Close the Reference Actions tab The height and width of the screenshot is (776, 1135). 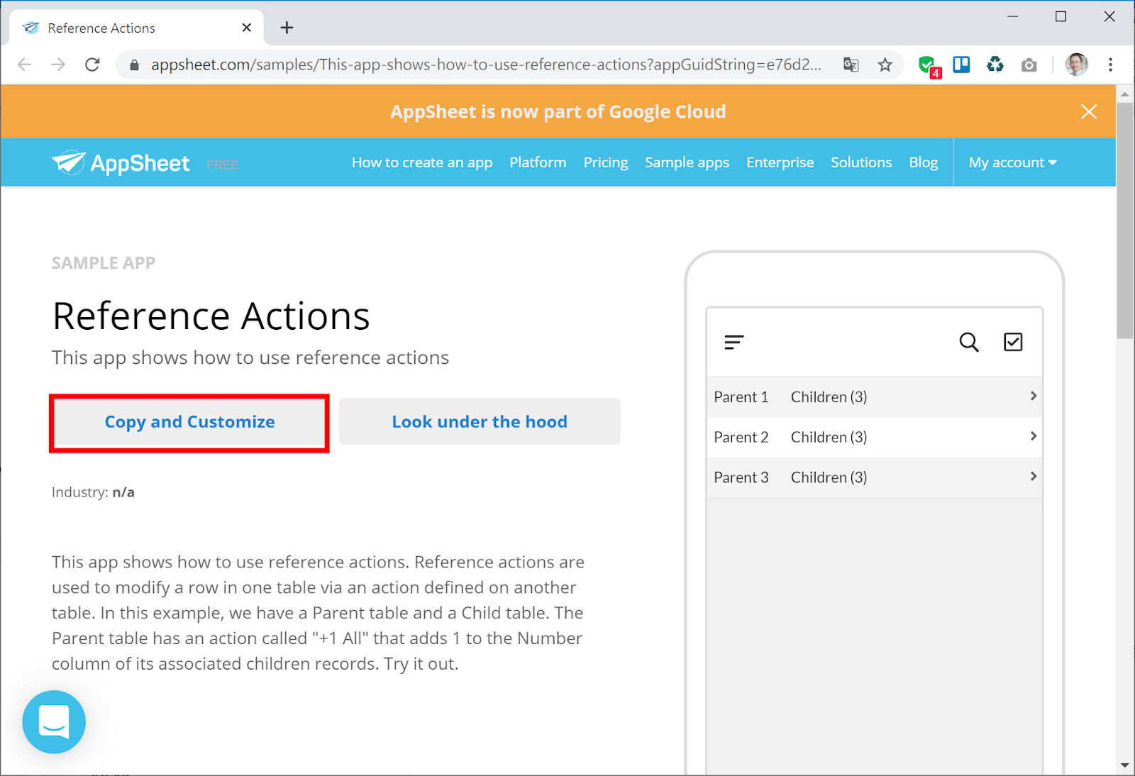click(247, 28)
